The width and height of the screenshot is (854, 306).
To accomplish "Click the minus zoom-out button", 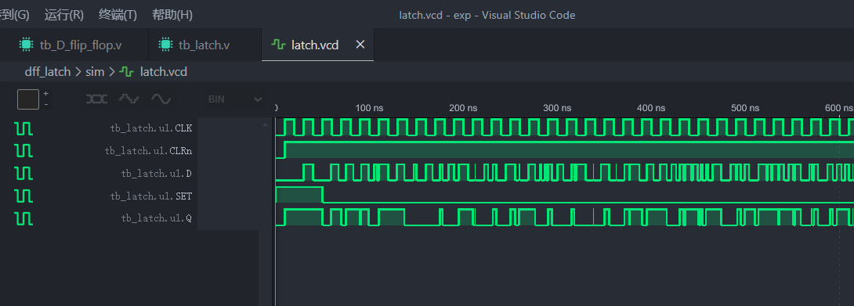I will 45,104.
